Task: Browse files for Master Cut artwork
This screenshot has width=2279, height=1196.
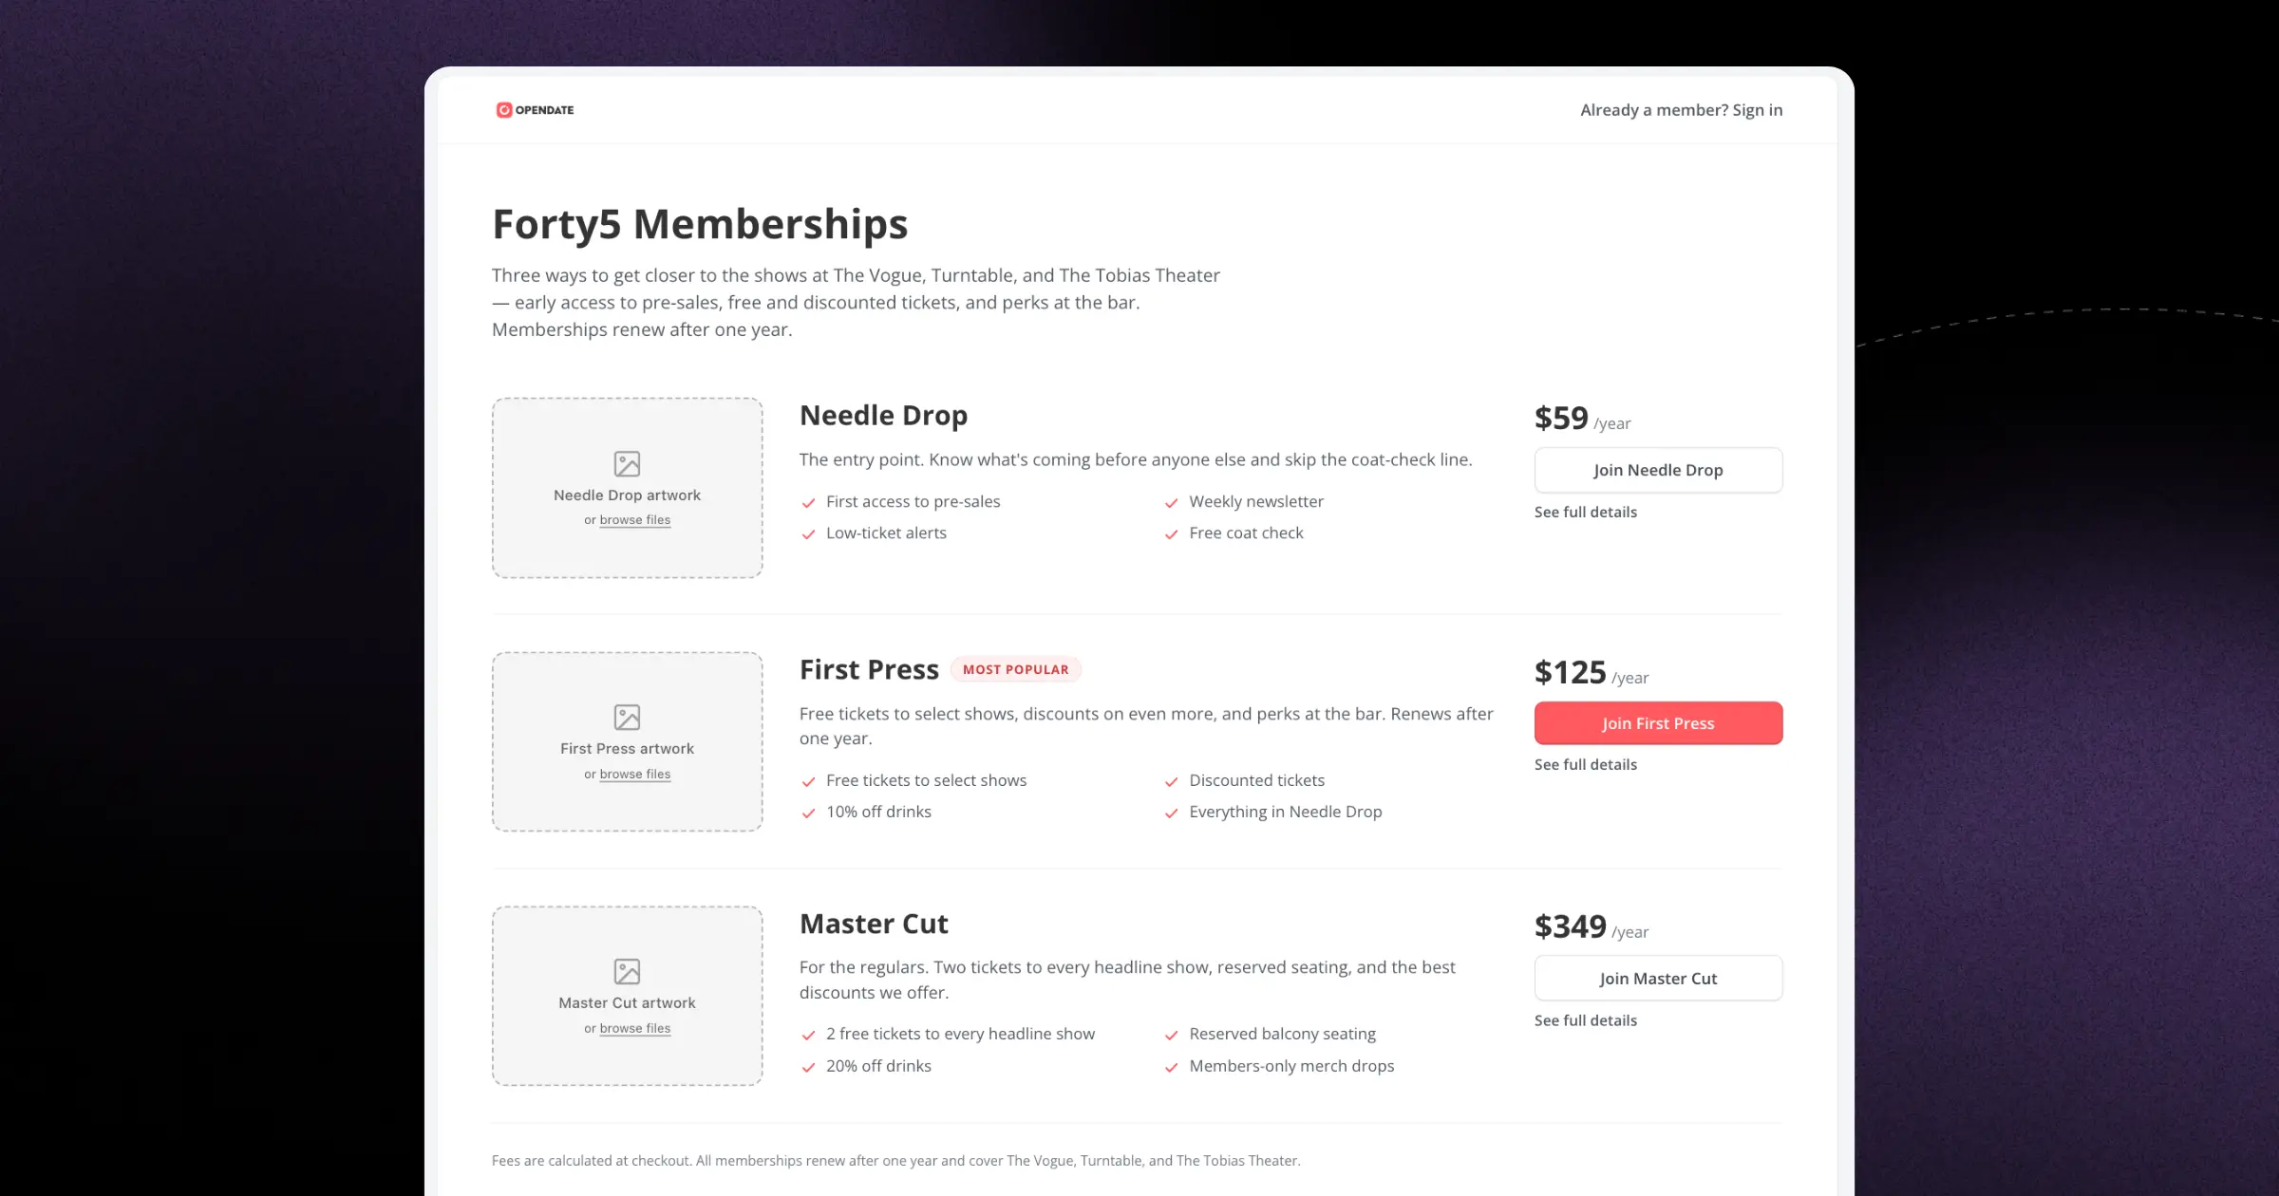Action: (634, 1028)
